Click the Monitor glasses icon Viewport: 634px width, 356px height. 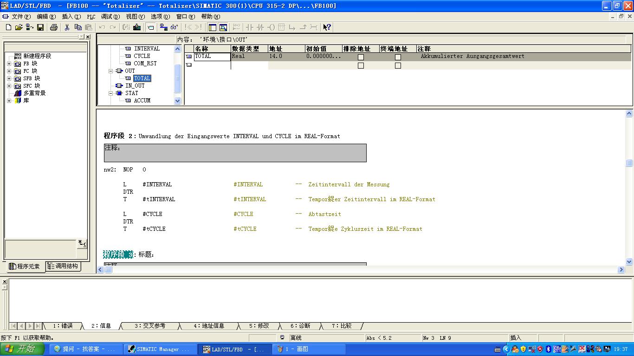[x=174, y=27]
